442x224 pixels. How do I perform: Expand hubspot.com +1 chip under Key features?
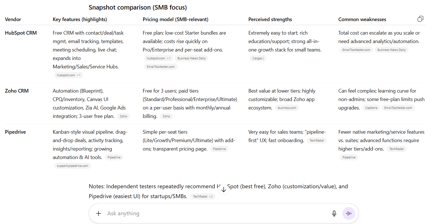pos(69,75)
